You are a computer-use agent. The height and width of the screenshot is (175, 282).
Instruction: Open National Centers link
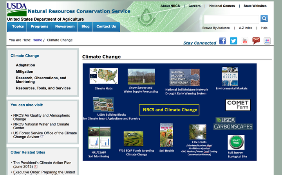222,6
